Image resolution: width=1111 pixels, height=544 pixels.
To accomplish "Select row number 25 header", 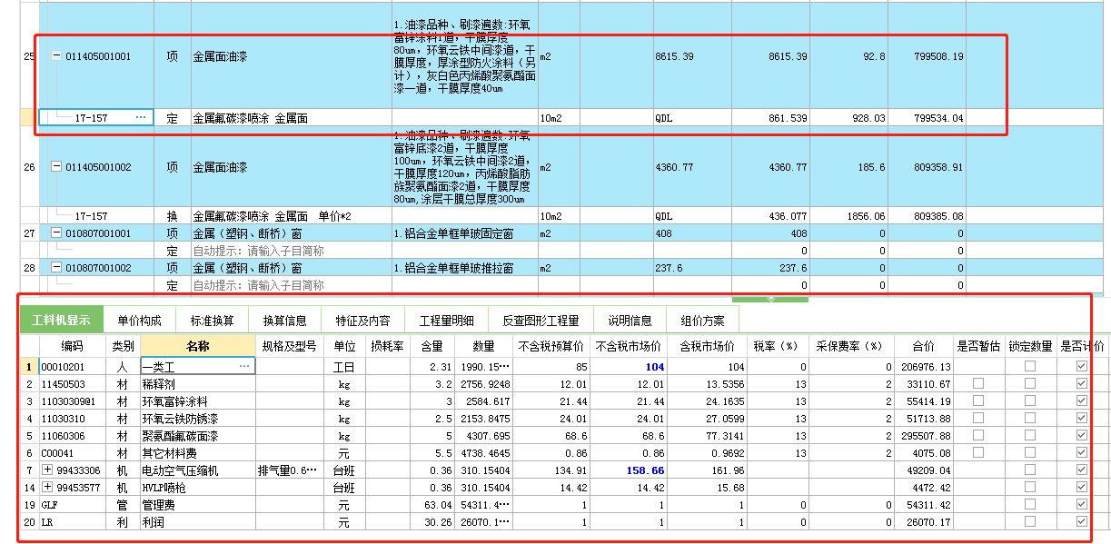I will pyautogui.click(x=28, y=56).
